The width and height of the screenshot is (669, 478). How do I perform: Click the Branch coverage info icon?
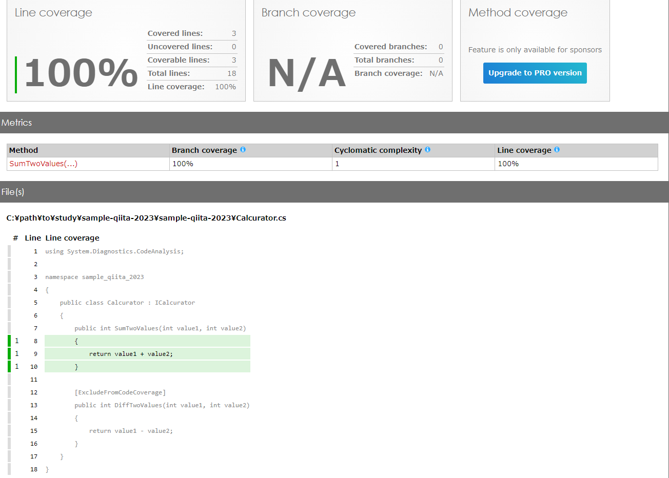click(x=243, y=150)
